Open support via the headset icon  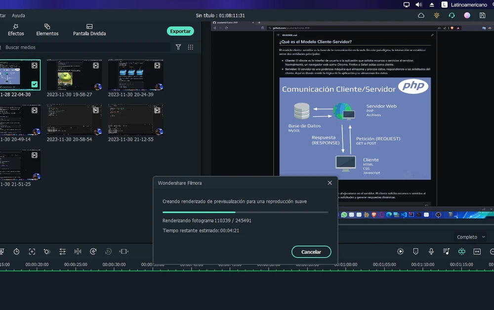point(452,15)
